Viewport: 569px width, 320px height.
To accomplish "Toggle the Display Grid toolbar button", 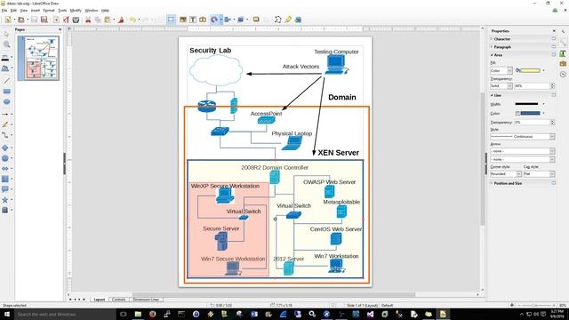I will pyautogui.click(x=171, y=20).
